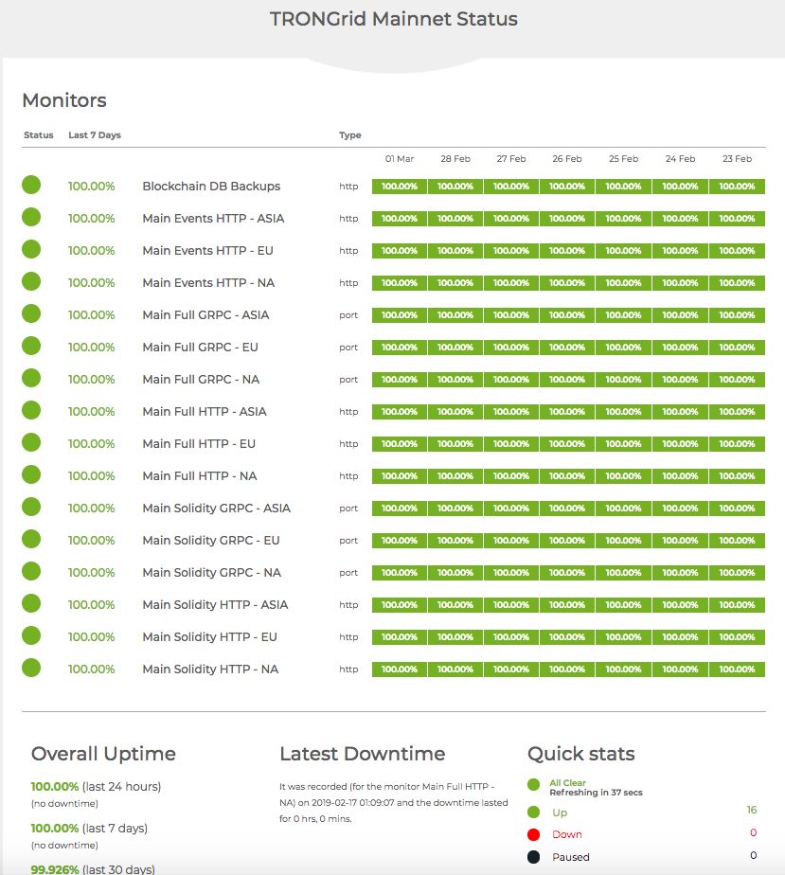Click the status dot for Main Full HTTP - NA
785x875 pixels.
(x=31, y=474)
